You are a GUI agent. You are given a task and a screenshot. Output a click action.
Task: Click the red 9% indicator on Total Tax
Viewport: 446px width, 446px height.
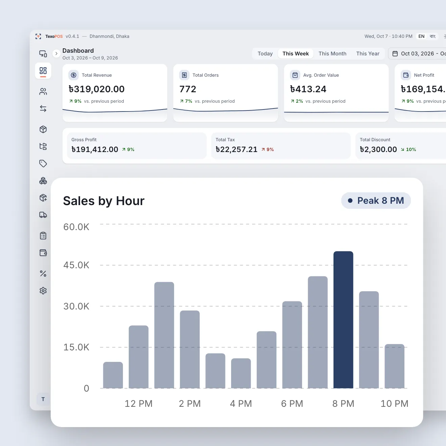267,149
